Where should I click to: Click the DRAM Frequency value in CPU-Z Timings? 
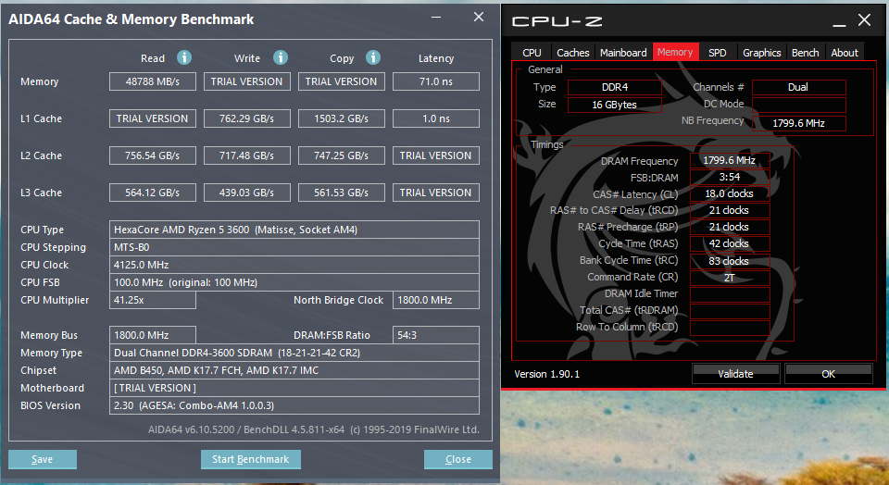click(x=730, y=160)
